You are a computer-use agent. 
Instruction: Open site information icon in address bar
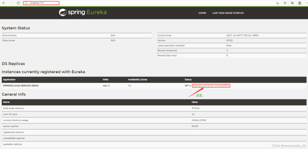27,3
